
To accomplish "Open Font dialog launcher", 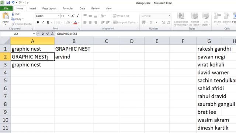I will (79, 28).
